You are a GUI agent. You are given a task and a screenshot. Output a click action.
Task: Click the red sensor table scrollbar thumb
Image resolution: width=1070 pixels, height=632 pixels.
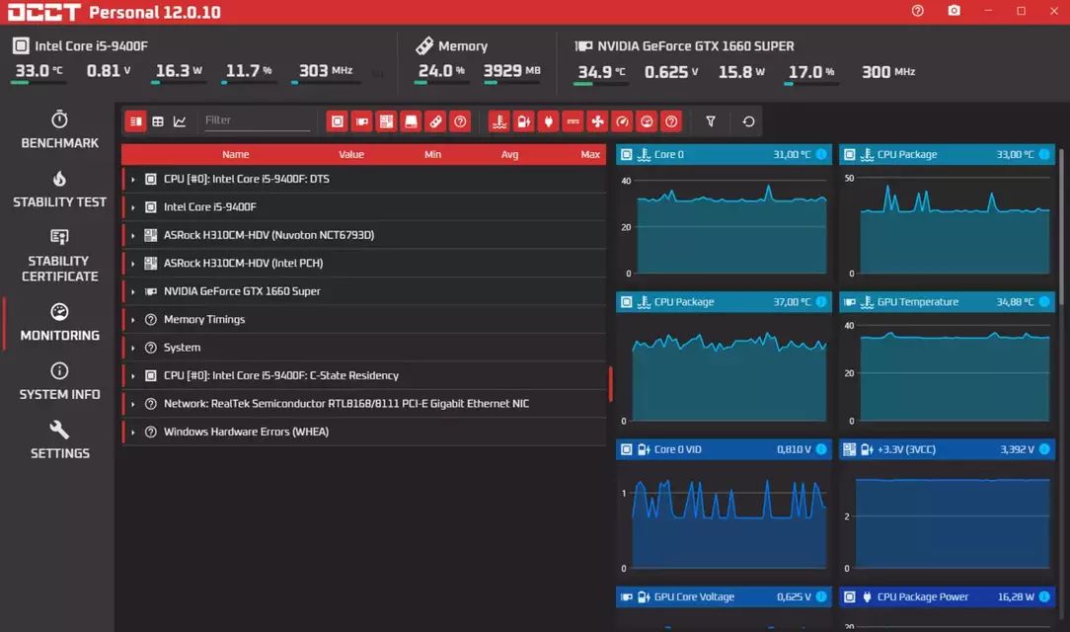pos(610,384)
